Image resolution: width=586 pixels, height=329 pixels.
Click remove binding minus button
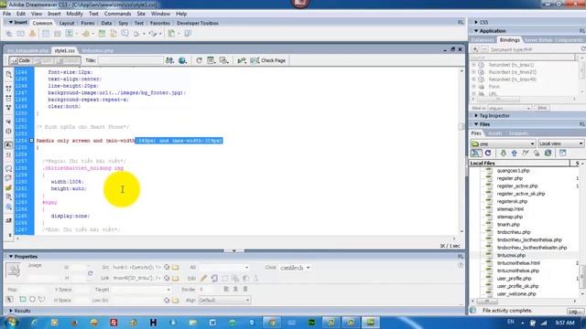pos(484,49)
